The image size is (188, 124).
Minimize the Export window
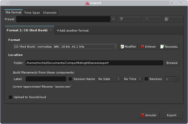(x=180, y=3)
